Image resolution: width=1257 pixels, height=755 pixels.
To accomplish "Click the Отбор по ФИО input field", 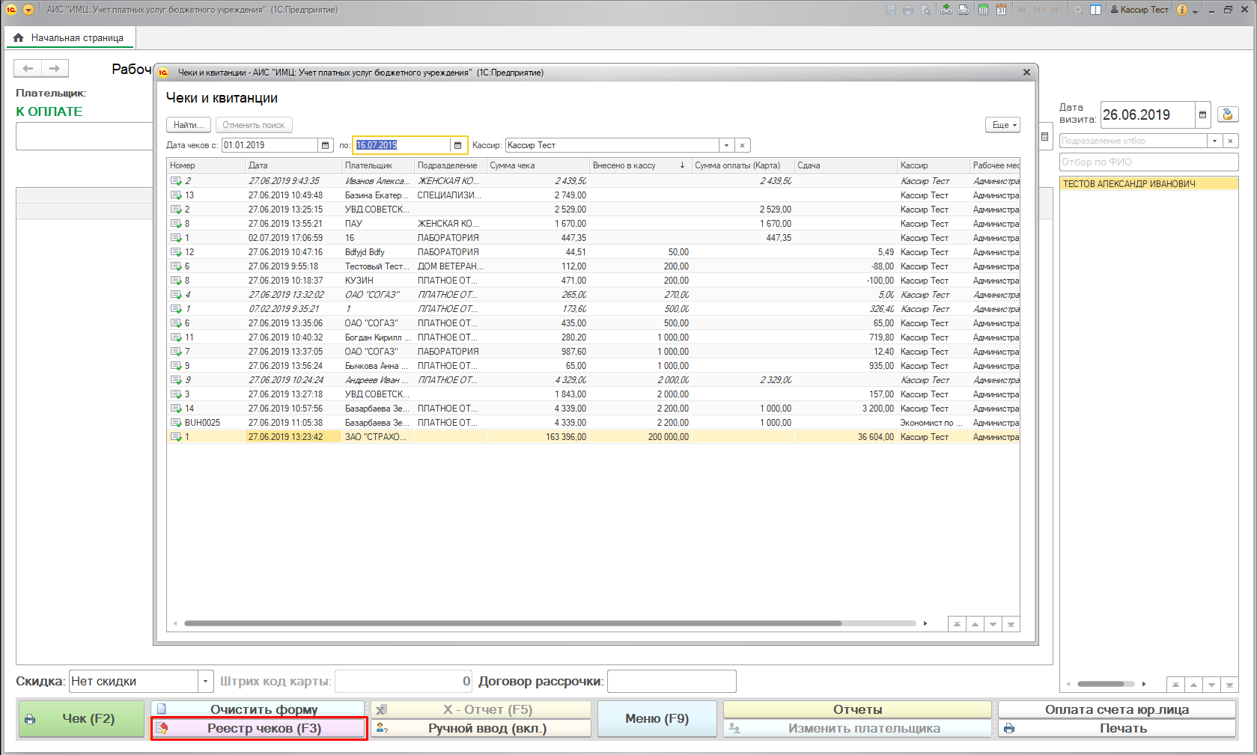I will pos(1148,162).
